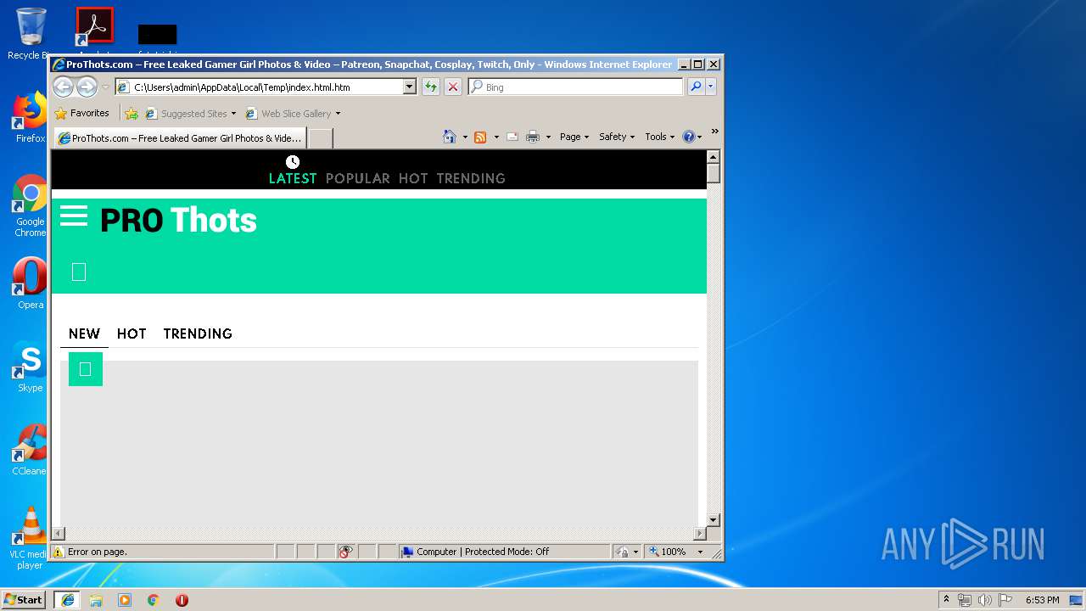
Task: Click the vertical scrollbar down arrow
Action: point(714,519)
